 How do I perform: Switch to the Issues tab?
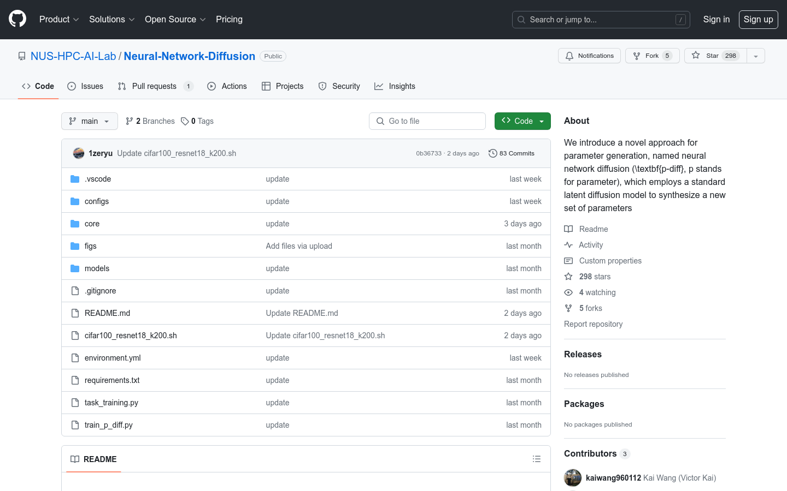coord(85,86)
